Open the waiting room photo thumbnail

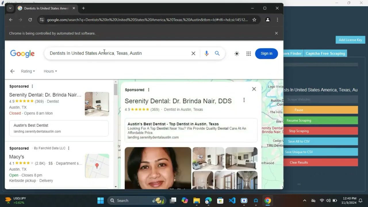coord(208,158)
